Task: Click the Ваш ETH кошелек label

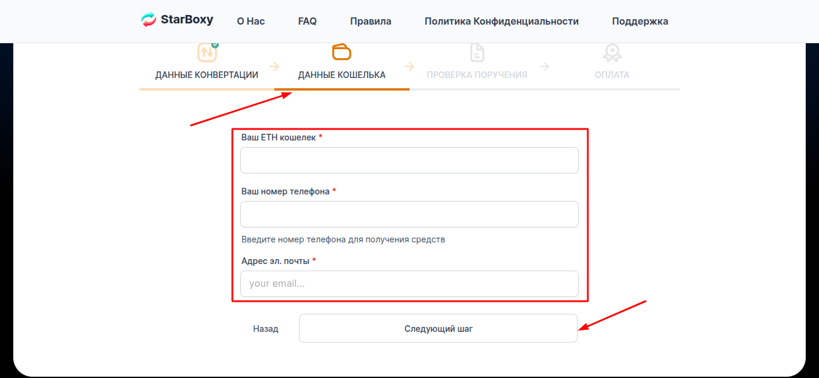Action: click(279, 137)
